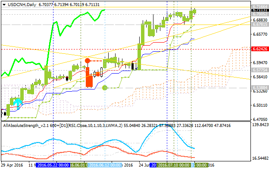Select the green circle marker near 6.53884
This screenshot has height=170, width=269.
pos(105,88)
